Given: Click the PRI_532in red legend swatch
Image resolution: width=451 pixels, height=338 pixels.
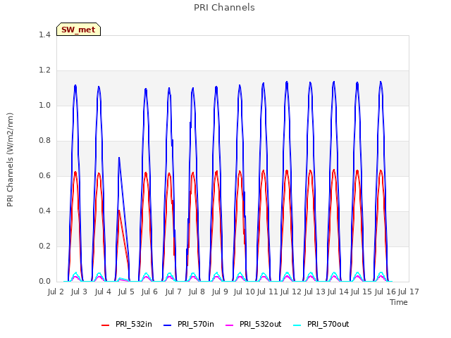Looking at the screenshot, I should [106, 325].
